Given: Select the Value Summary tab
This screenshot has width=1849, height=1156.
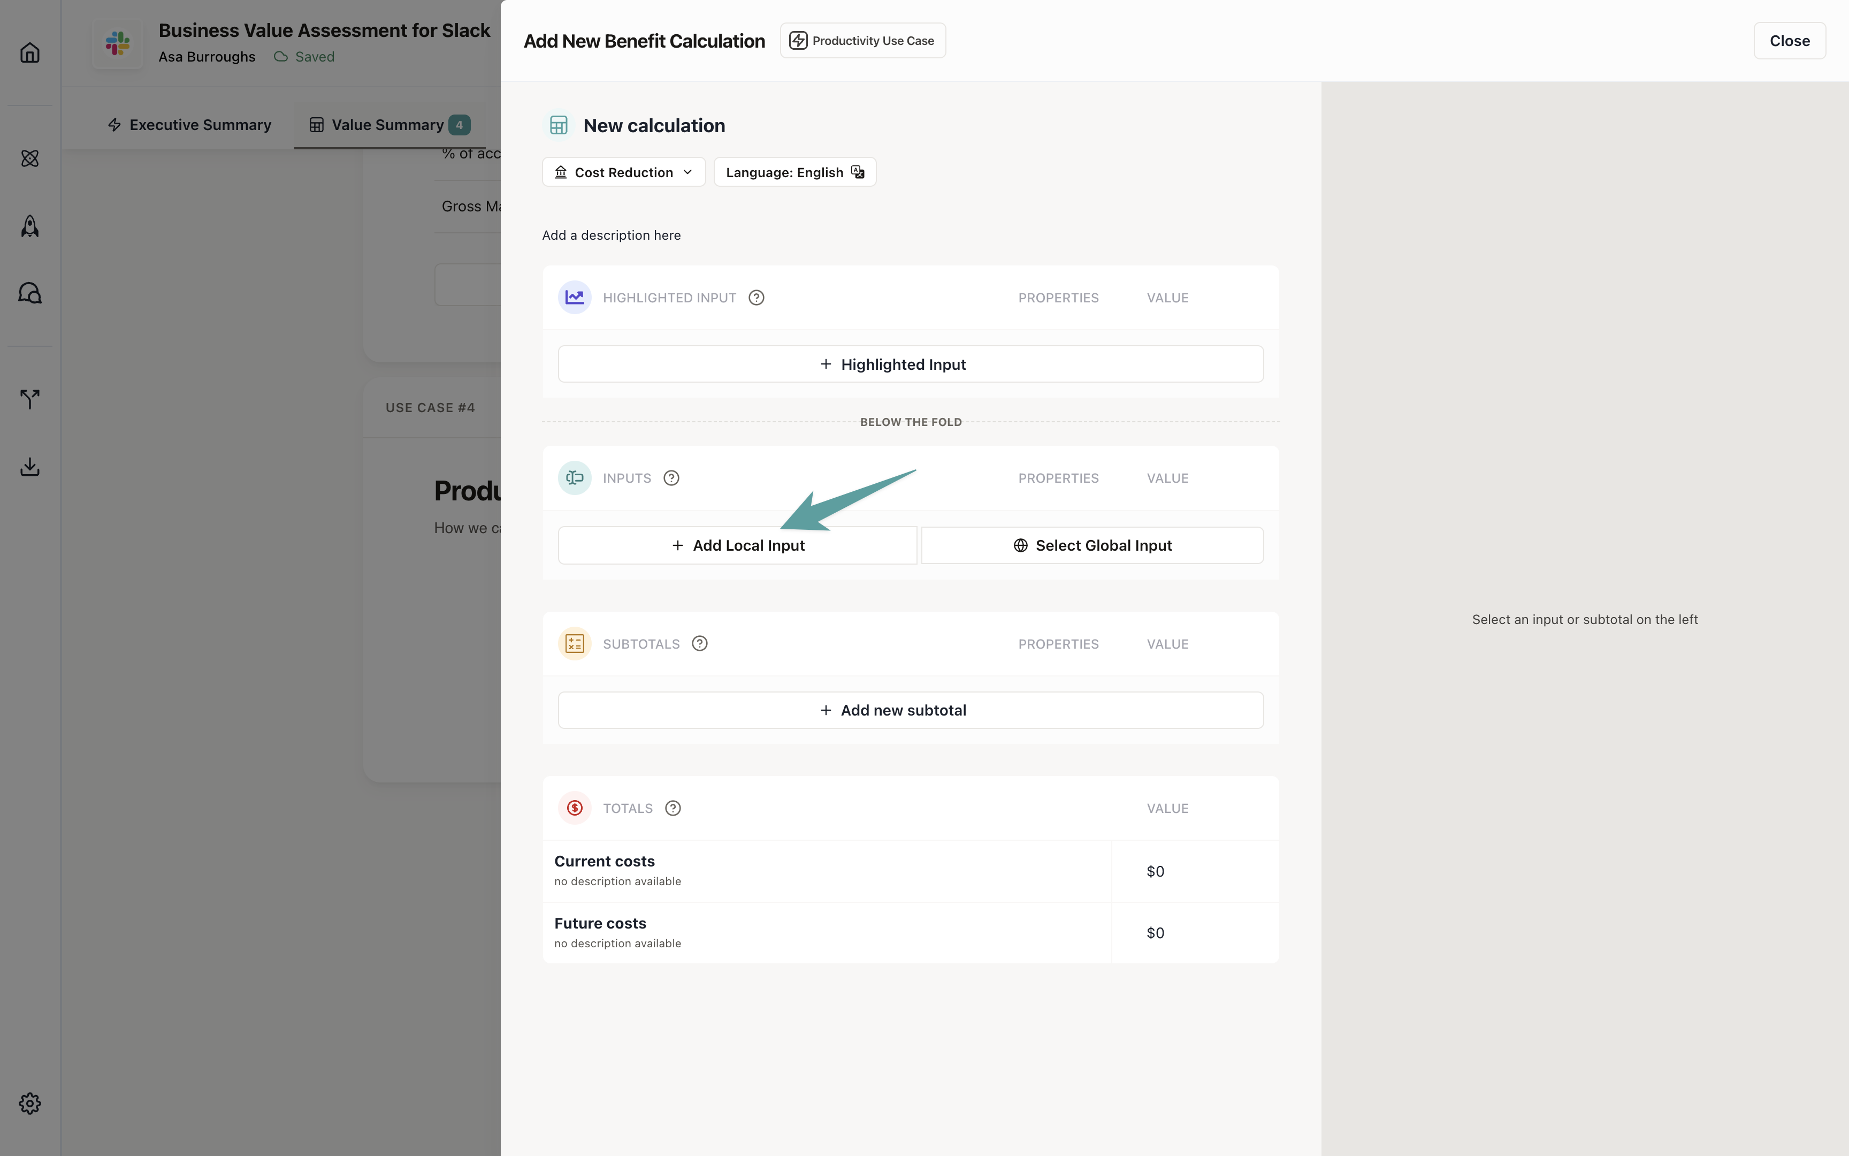Looking at the screenshot, I should (388, 125).
